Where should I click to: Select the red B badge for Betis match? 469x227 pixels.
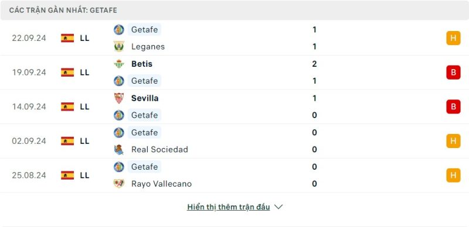click(453, 73)
